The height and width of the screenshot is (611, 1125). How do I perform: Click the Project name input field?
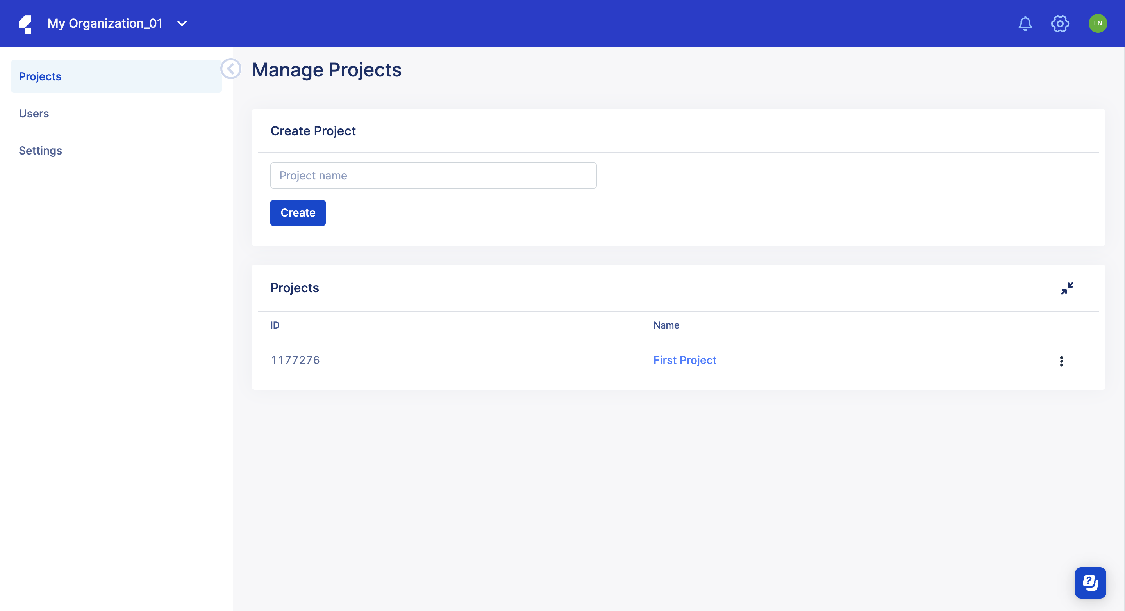(433, 175)
